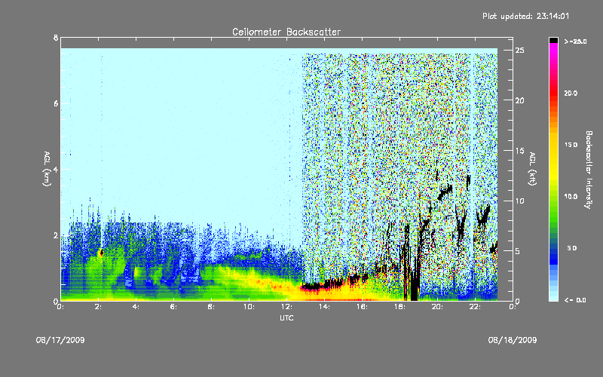Click the black cloud streak near 3 km at 20:30 UTC
The image size is (603, 377).
pyautogui.click(x=445, y=192)
